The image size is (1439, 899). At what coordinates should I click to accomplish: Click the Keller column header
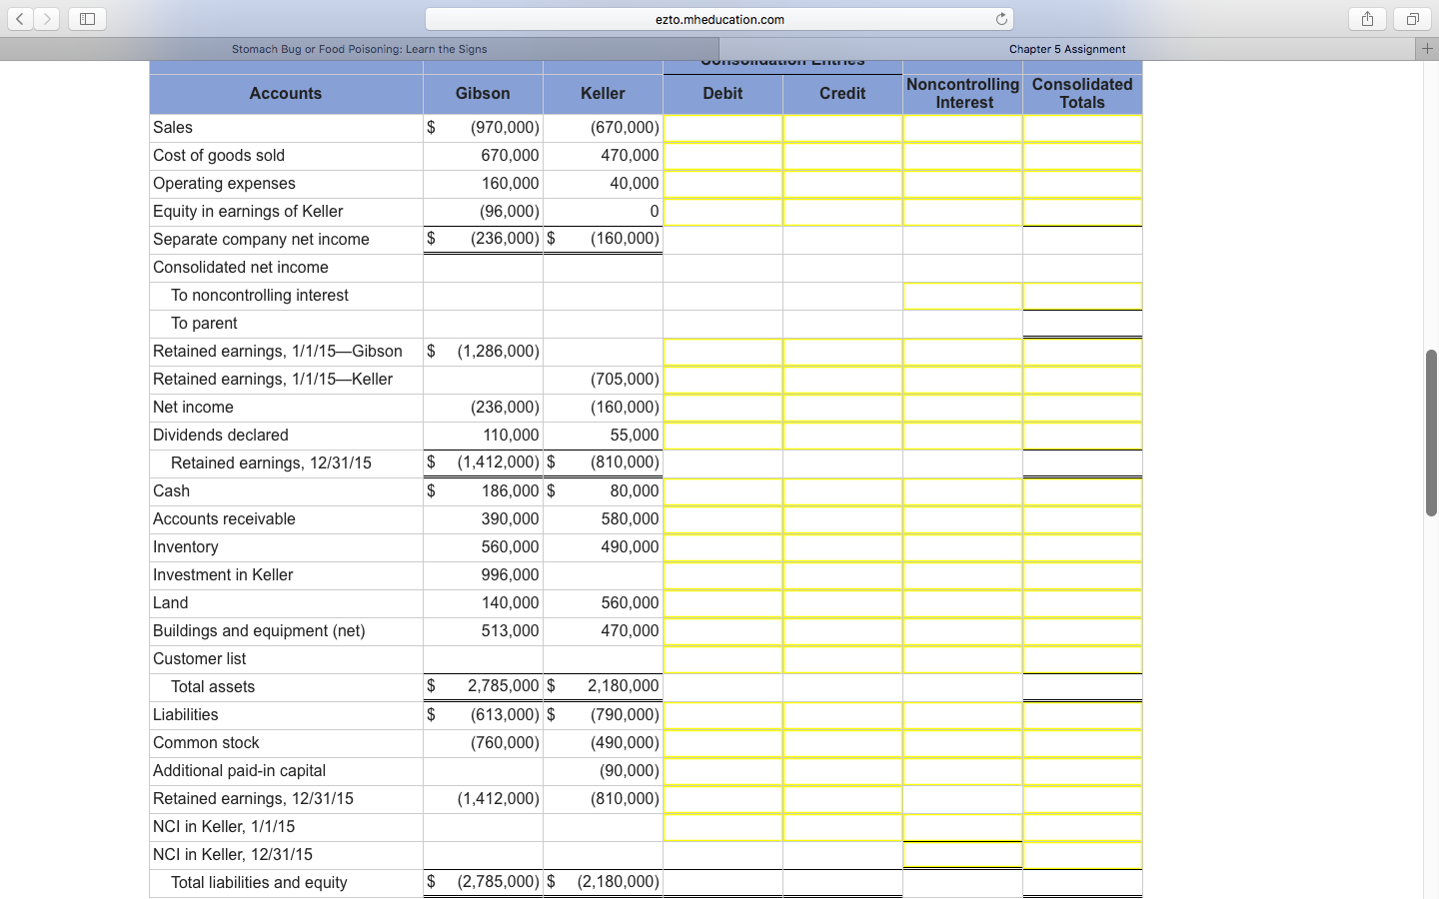[x=603, y=94]
